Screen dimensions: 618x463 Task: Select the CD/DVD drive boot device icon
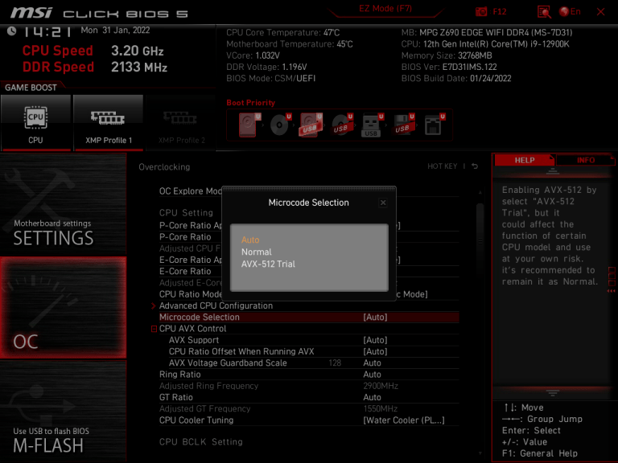click(279, 125)
